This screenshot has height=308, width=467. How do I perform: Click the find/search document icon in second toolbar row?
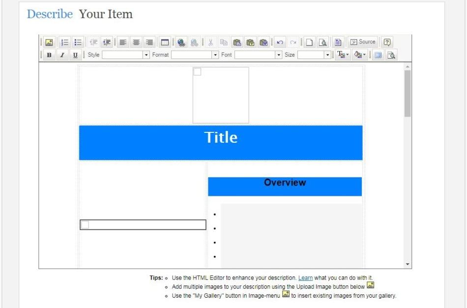391,55
